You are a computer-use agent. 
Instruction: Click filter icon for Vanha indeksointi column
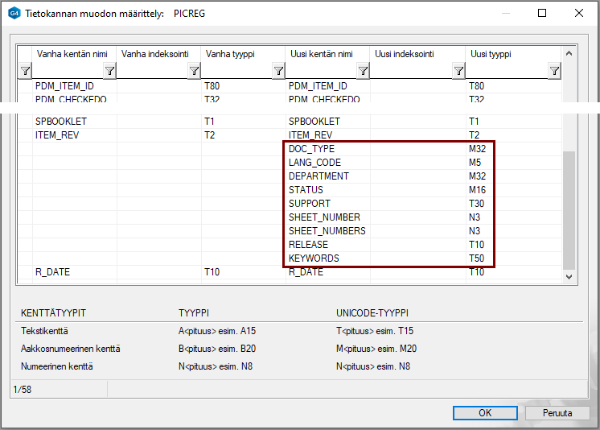[194, 72]
